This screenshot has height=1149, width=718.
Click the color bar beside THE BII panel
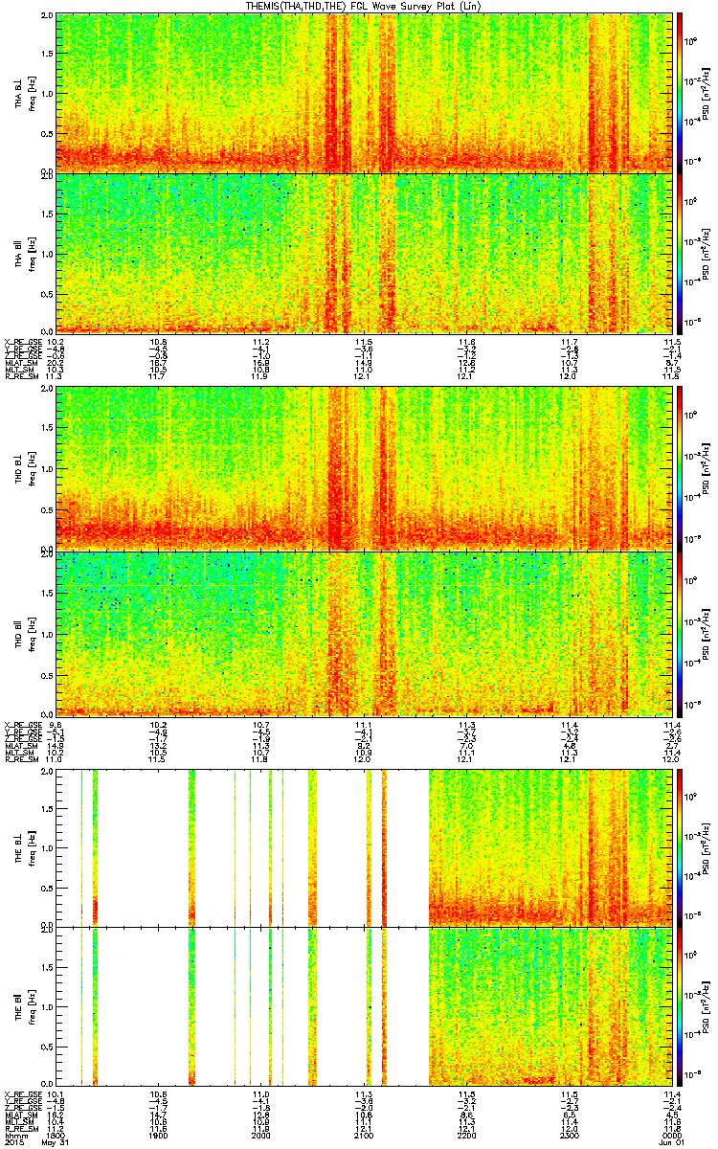(x=680, y=1006)
